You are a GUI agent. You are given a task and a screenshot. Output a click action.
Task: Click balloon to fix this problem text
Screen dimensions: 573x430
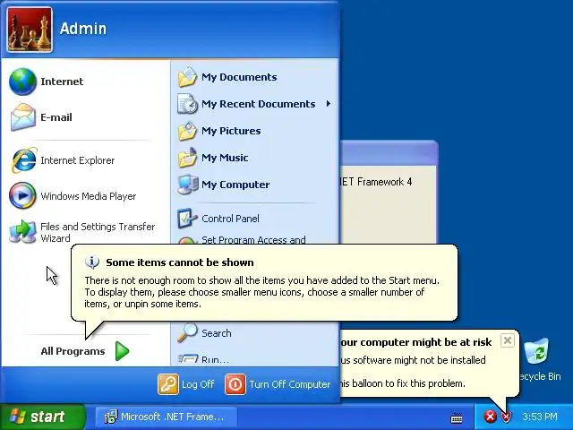[403, 383]
